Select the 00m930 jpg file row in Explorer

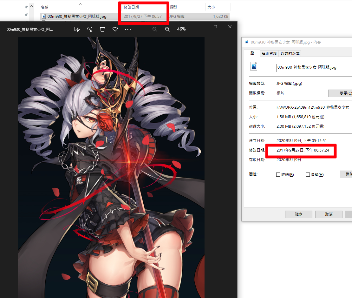click(x=135, y=17)
